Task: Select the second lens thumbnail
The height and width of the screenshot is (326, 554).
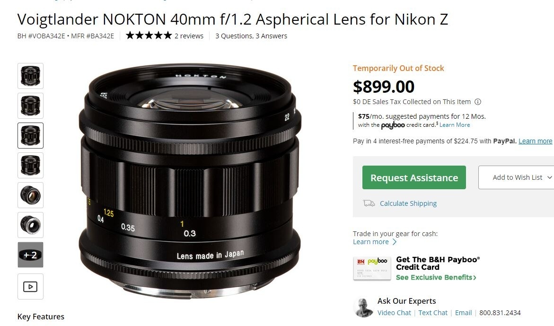Action: click(30, 106)
